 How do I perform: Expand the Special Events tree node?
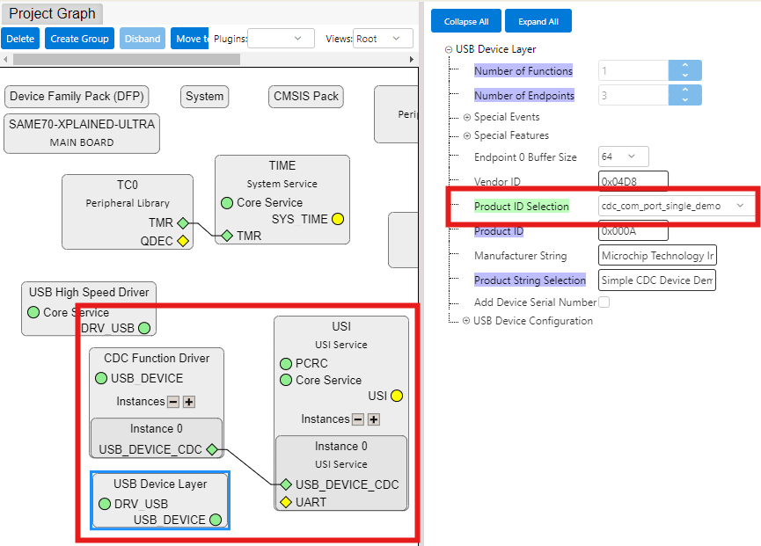click(x=467, y=117)
